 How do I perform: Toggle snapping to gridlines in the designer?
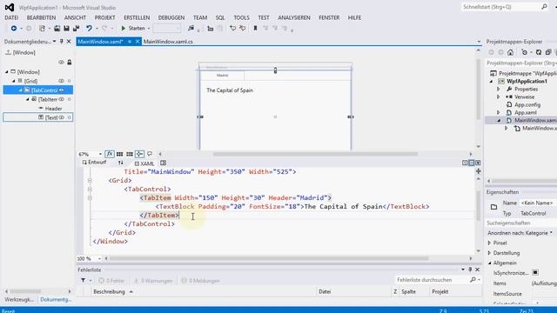click(x=130, y=154)
